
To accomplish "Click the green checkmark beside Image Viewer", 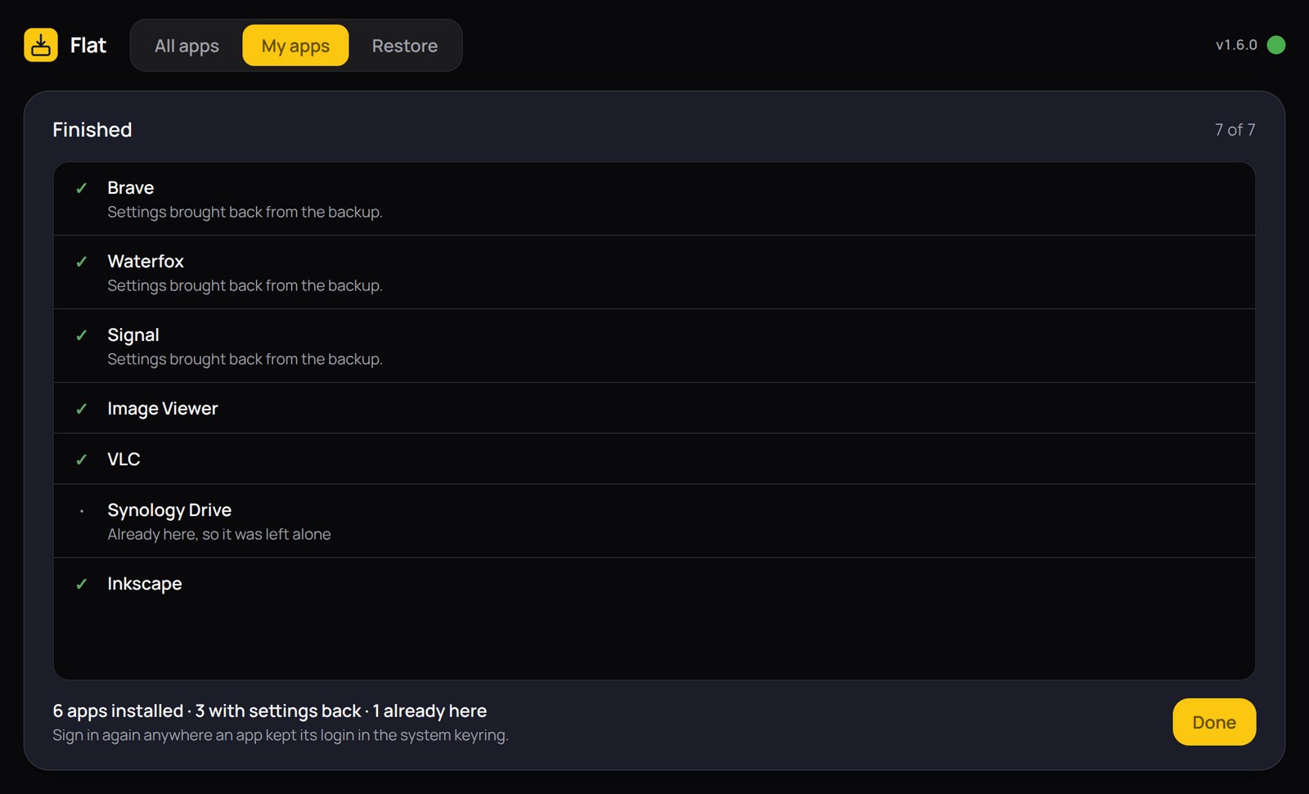I will tap(81, 409).
